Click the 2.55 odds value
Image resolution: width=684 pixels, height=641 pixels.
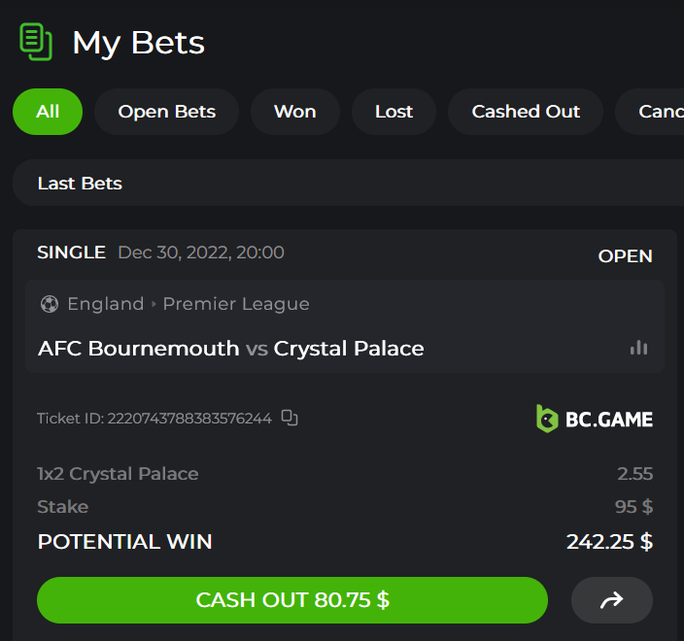click(634, 474)
